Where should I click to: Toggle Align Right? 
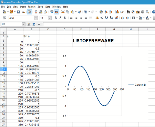point(81,18)
